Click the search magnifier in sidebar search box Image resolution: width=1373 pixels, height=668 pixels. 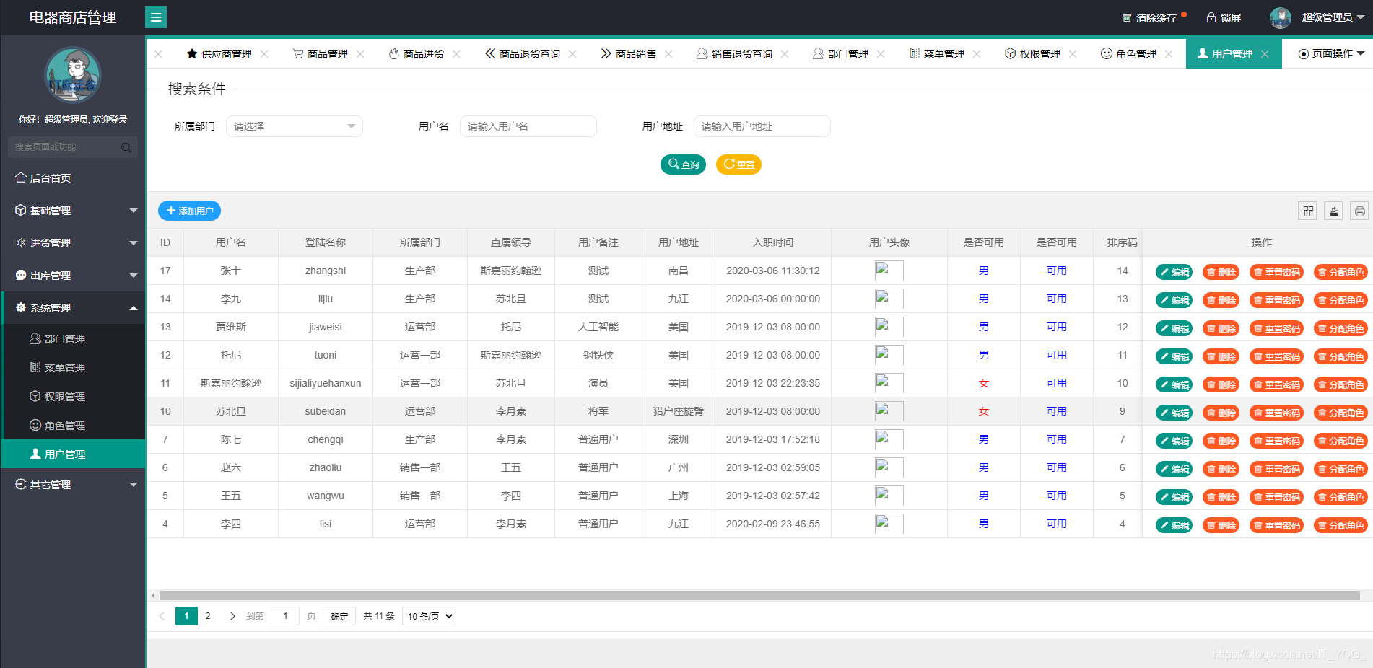pos(127,147)
